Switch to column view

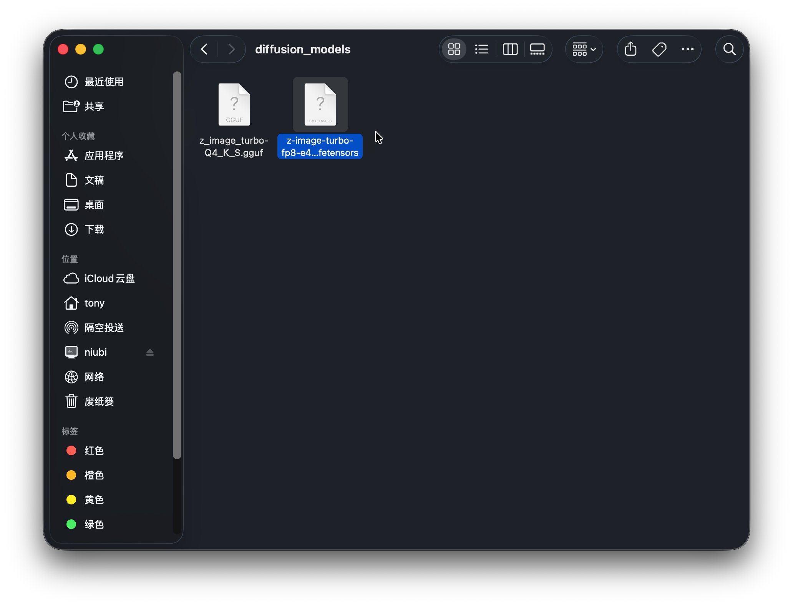coord(510,49)
